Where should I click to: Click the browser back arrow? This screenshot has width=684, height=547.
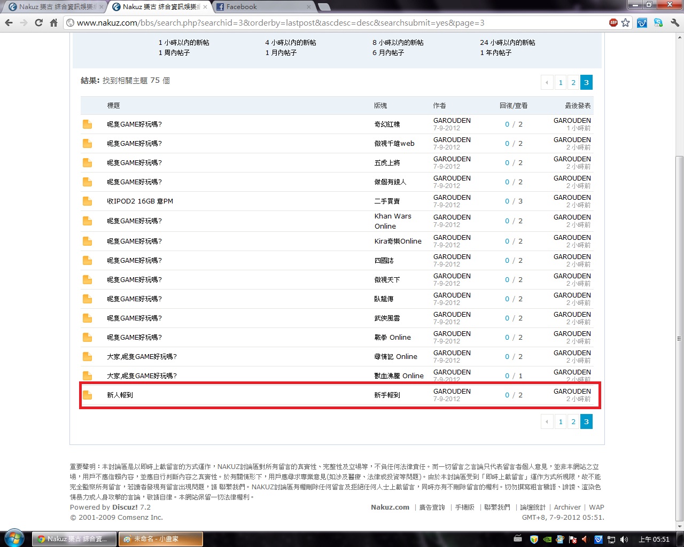pos(9,22)
